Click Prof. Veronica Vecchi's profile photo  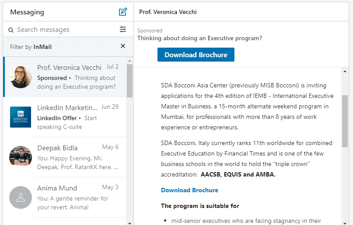[x=21, y=77]
